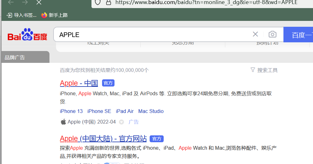The height and width of the screenshot is (164, 313).
Task: Click the 官方 badge next to Apple - 中国
Action: tap(108, 83)
